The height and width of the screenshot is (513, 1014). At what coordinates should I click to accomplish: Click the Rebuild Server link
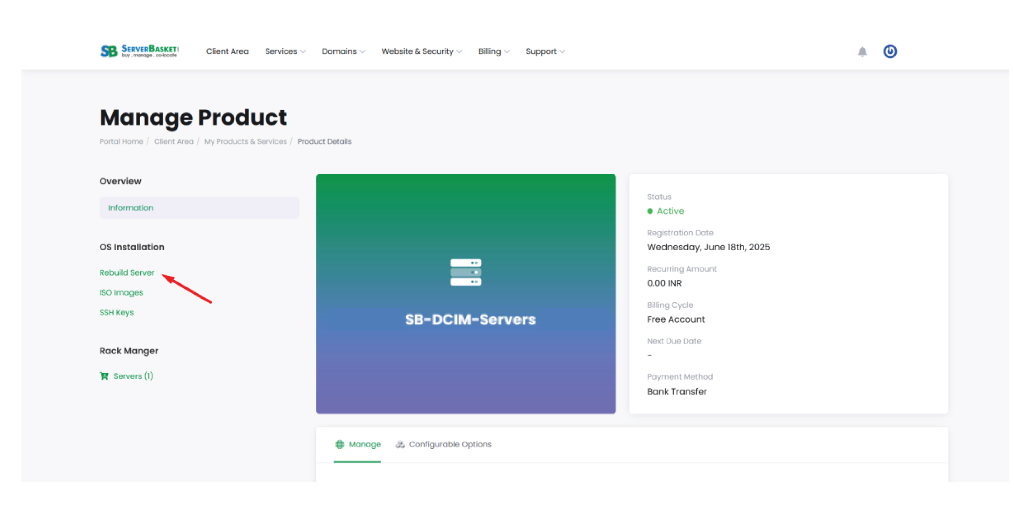tap(127, 272)
